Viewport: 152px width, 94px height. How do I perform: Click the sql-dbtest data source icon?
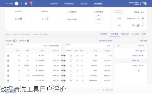pyautogui.click(x=138, y=19)
